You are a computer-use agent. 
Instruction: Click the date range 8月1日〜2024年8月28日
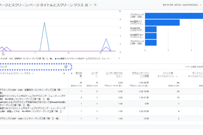click(186, 5)
